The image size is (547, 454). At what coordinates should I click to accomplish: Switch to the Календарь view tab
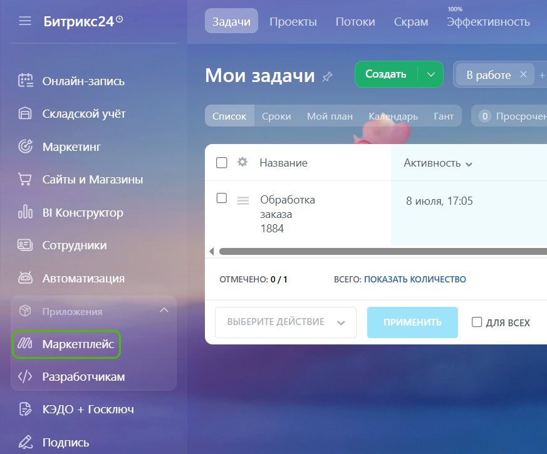(393, 116)
